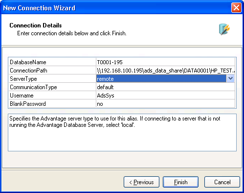Close the wizard with the red X
The image size is (244, 193).
[x=236, y=8]
